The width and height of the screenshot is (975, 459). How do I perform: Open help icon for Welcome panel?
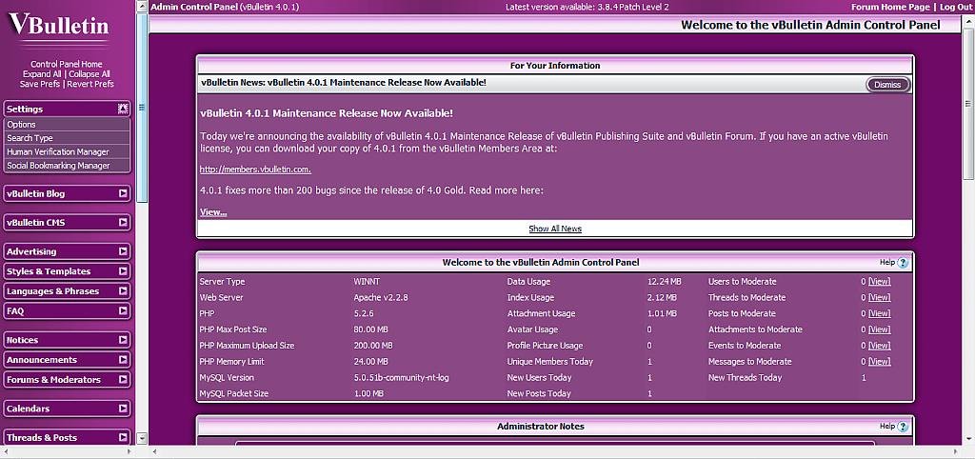903,263
